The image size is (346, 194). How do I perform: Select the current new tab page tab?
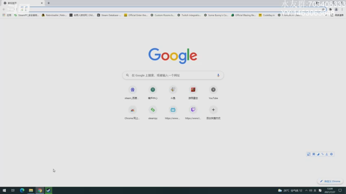(23, 3)
